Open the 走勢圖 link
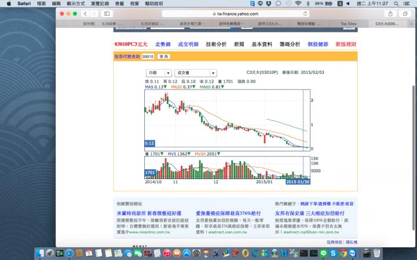Viewport: 417px width, 260px height. pyautogui.click(x=163, y=44)
